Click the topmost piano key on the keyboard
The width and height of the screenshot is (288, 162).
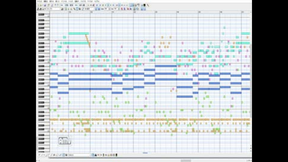tap(41, 14)
